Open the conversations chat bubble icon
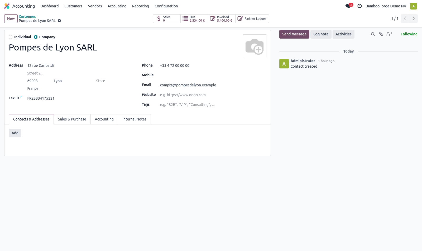 (x=348, y=6)
